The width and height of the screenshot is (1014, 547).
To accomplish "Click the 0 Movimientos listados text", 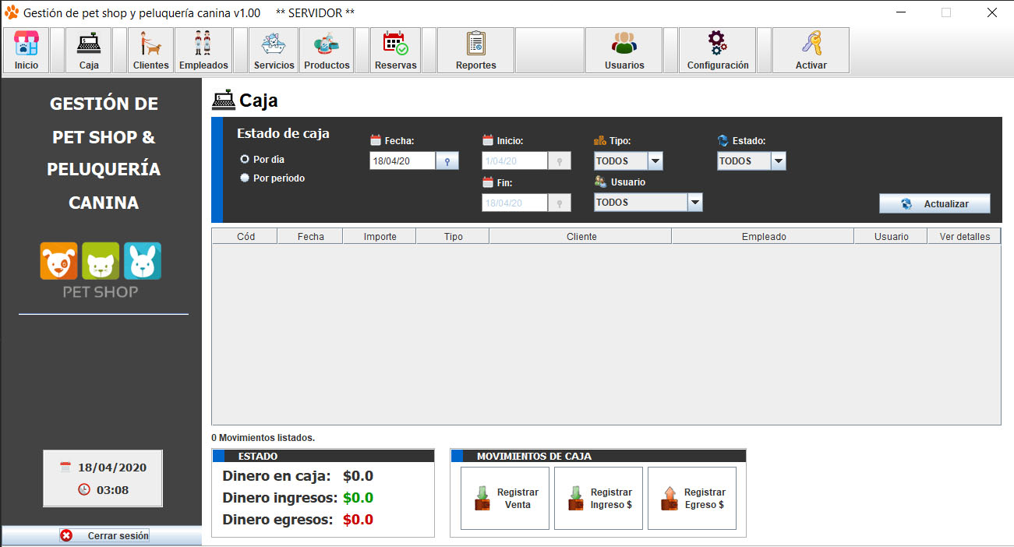I will pos(263,438).
